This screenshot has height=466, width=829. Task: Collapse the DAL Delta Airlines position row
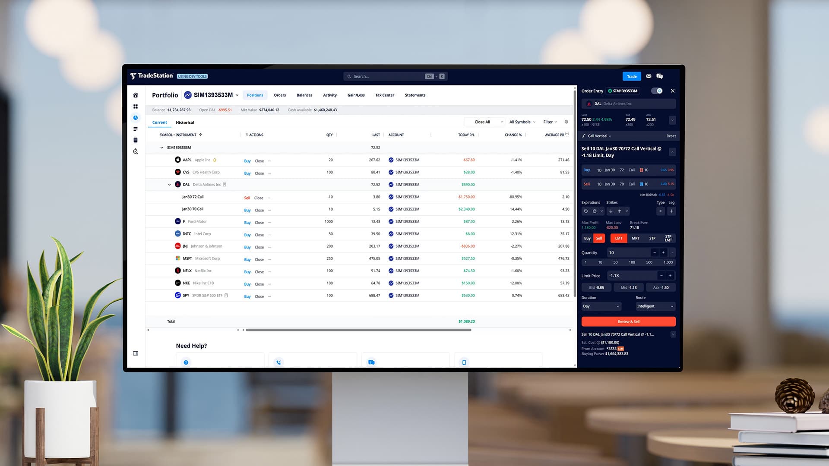point(169,185)
